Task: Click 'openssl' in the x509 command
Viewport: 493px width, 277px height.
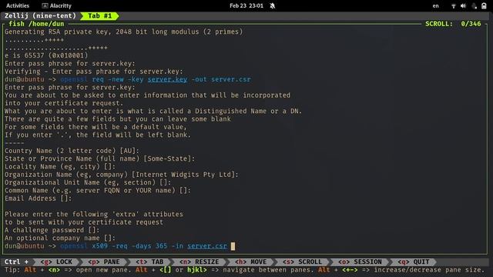Action: click(x=74, y=246)
